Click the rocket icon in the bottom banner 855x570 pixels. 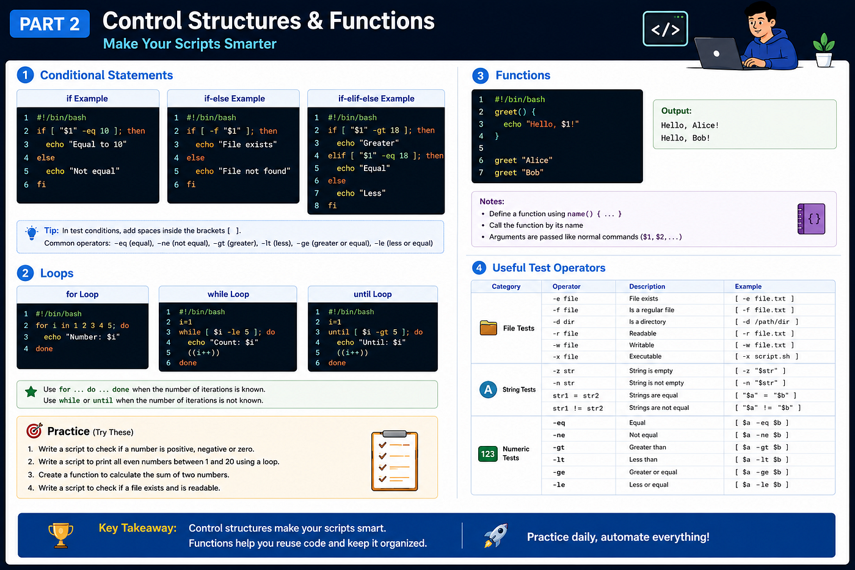[495, 535]
